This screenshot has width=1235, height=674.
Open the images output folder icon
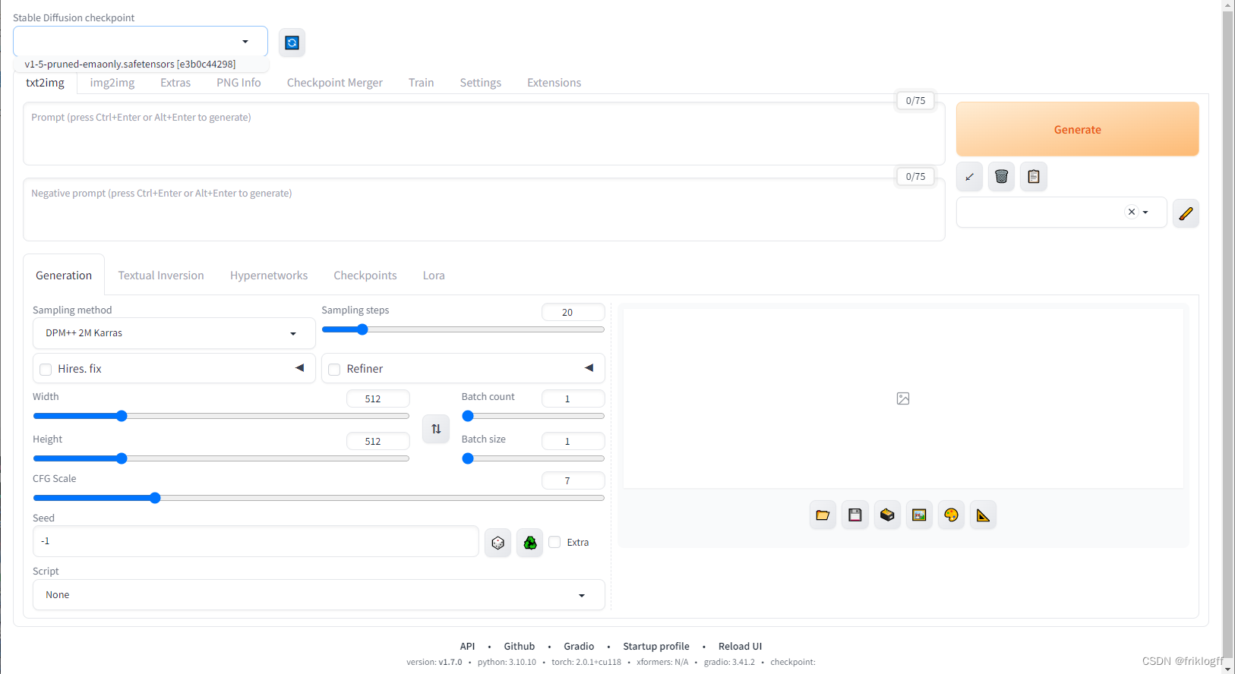pyautogui.click(x=823, y=515)
